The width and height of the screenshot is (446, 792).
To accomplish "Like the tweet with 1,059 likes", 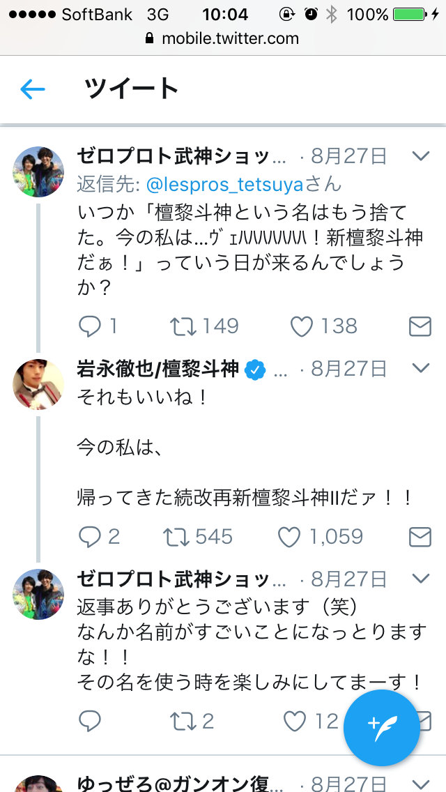I will click(x=289, y=536).
